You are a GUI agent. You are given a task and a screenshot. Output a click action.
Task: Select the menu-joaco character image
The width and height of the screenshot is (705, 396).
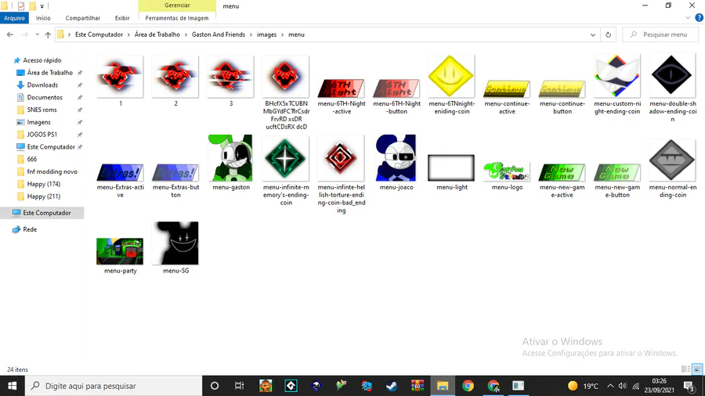coord(396,158)
